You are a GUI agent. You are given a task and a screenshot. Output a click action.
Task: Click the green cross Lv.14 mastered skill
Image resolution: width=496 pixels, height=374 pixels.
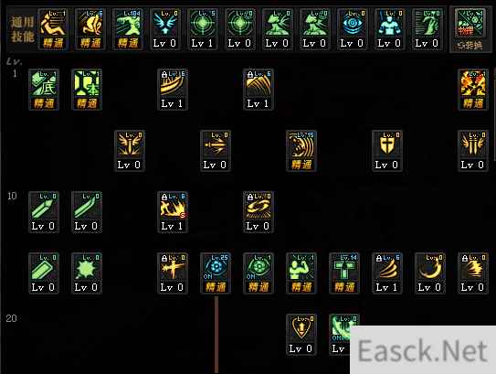344,273
